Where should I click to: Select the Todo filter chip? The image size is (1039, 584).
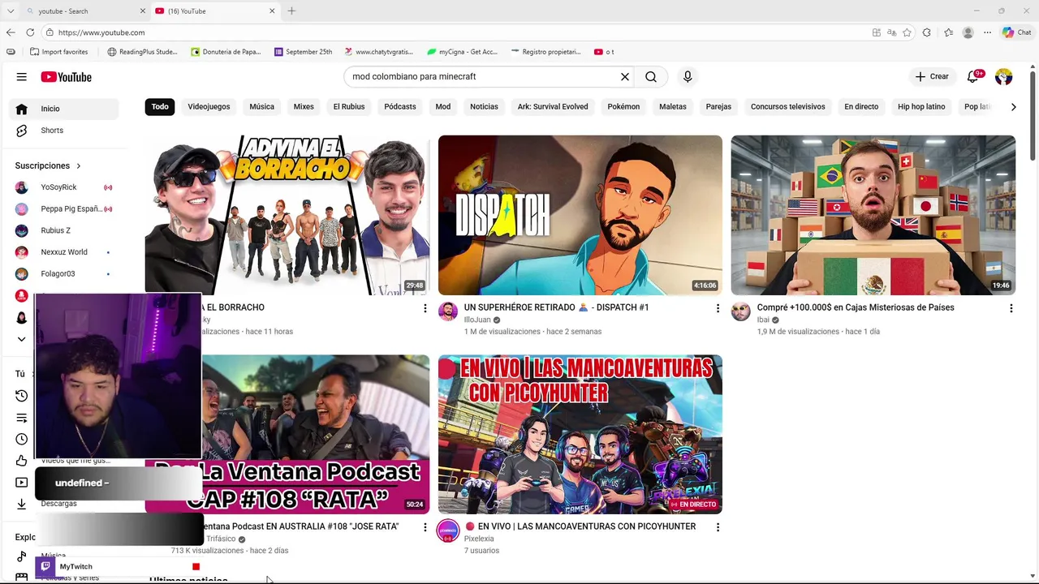[x=160, y=107]
